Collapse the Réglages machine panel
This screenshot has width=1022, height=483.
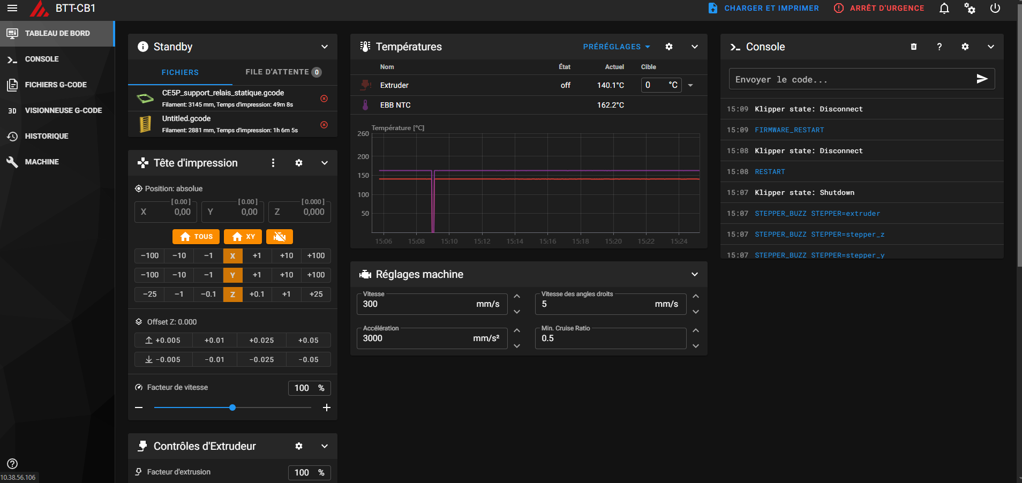pos(694,275)
